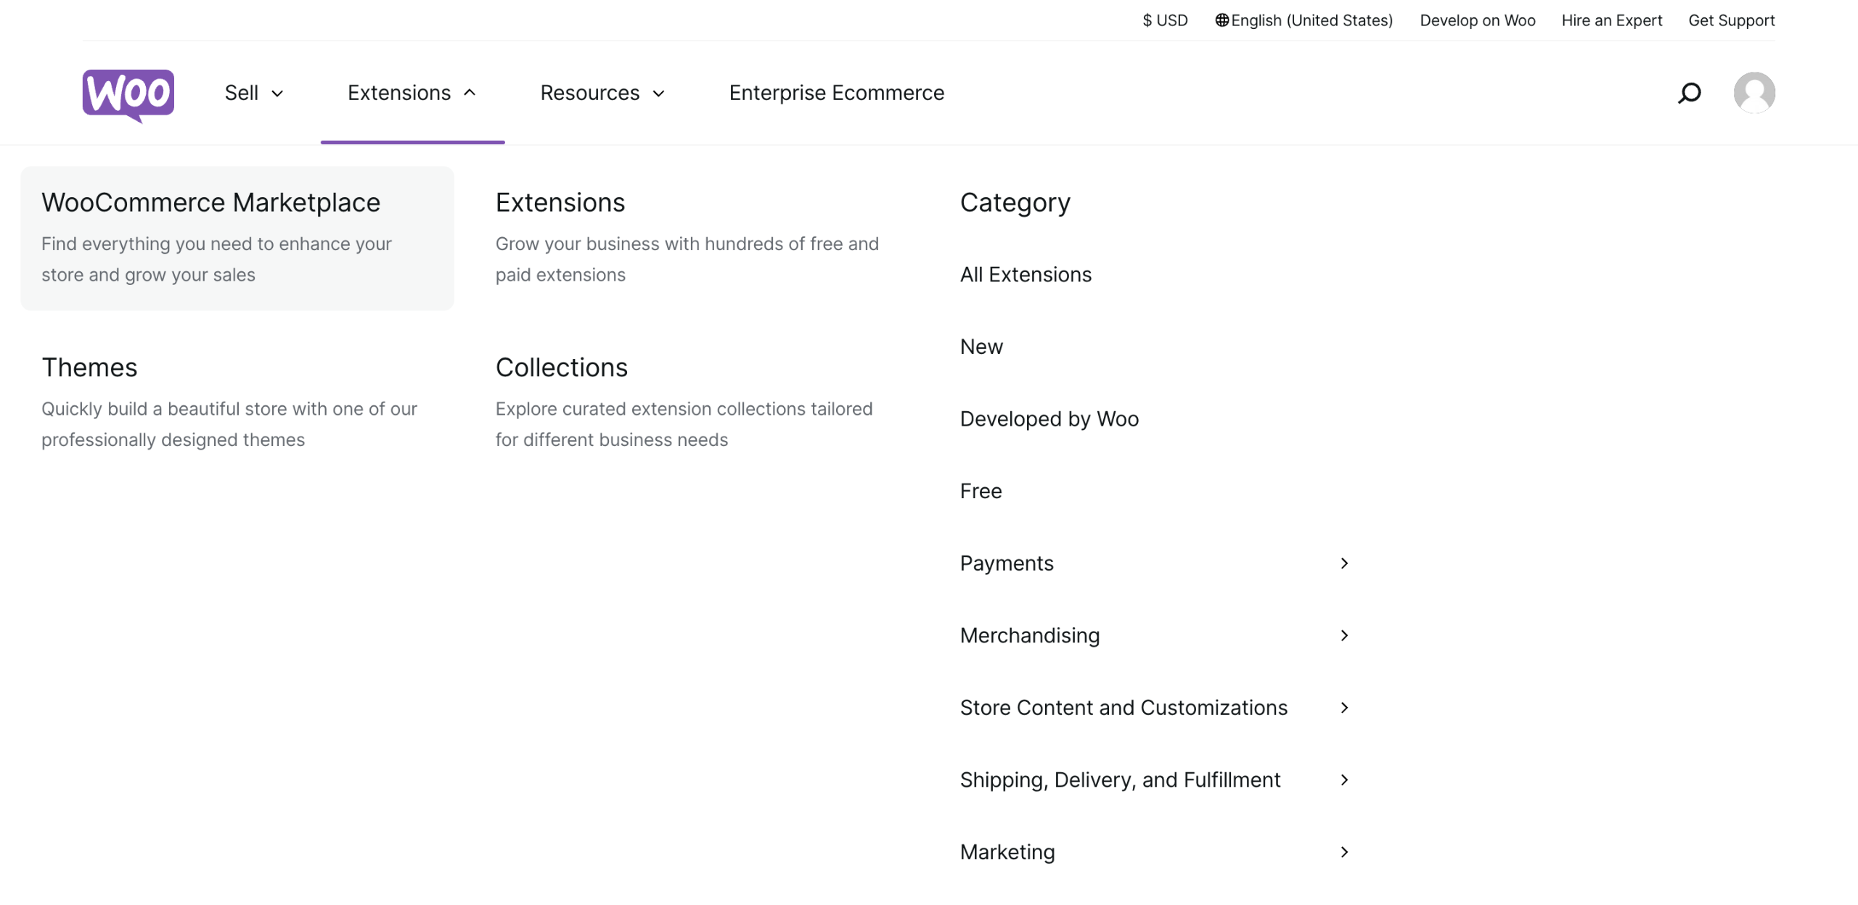Viewport: 1858px width, 905px height.
Task: Open the Sell dropdown menu
Action: [253, 93]
